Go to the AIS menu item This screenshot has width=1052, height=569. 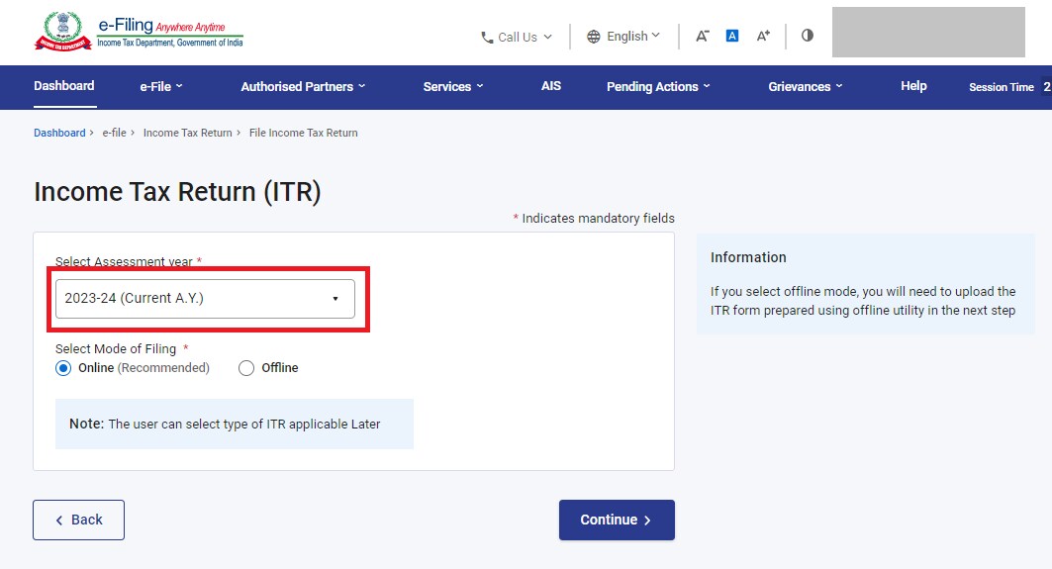551,86
